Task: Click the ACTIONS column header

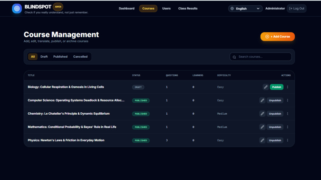Action: pyautogui.click(x=286, y=75)
